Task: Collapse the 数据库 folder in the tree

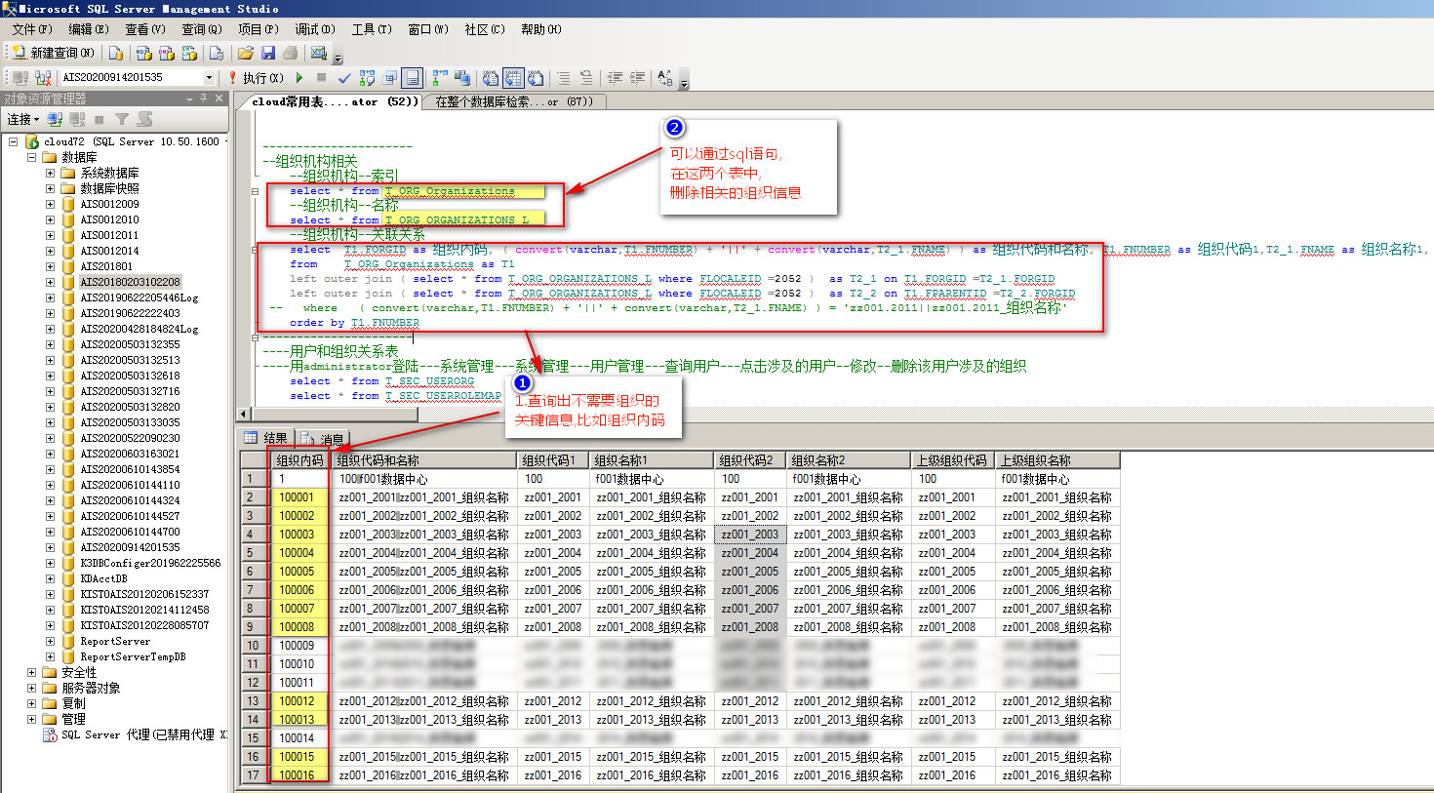Action: [x=31, y=157]
